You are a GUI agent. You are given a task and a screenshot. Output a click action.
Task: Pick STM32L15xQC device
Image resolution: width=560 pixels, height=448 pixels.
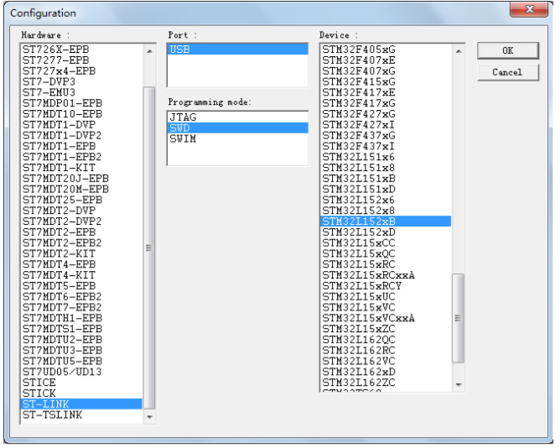386,253
